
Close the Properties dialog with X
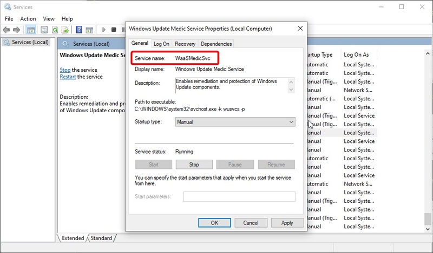point(300,28)
